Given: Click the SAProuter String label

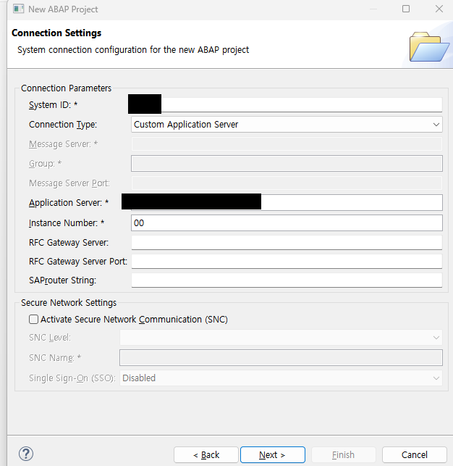Looking at the screenshot, I should [x=63, y=280].
